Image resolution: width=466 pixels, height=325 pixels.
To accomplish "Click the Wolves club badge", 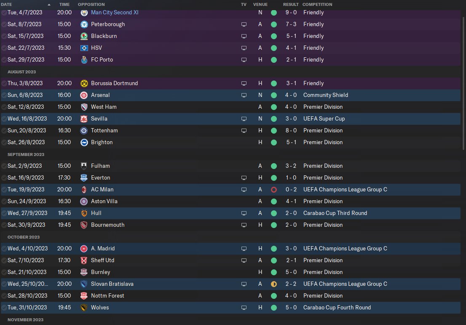I will click(84, 307).
